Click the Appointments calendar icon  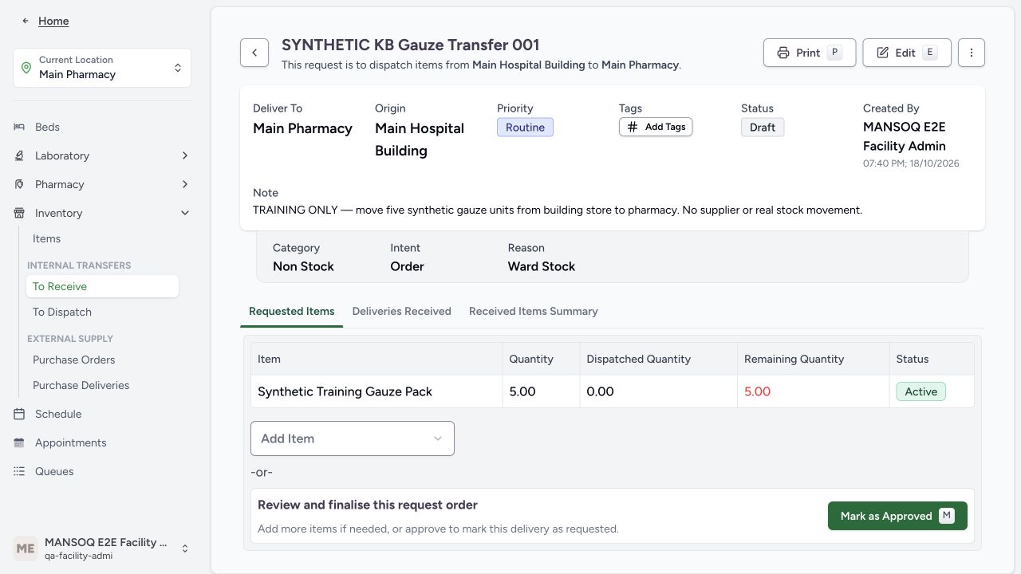pyautogui.click(x=19, y=442)
